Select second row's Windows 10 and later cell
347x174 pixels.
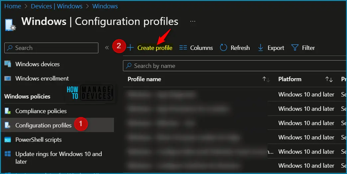[x=306, y=109]
